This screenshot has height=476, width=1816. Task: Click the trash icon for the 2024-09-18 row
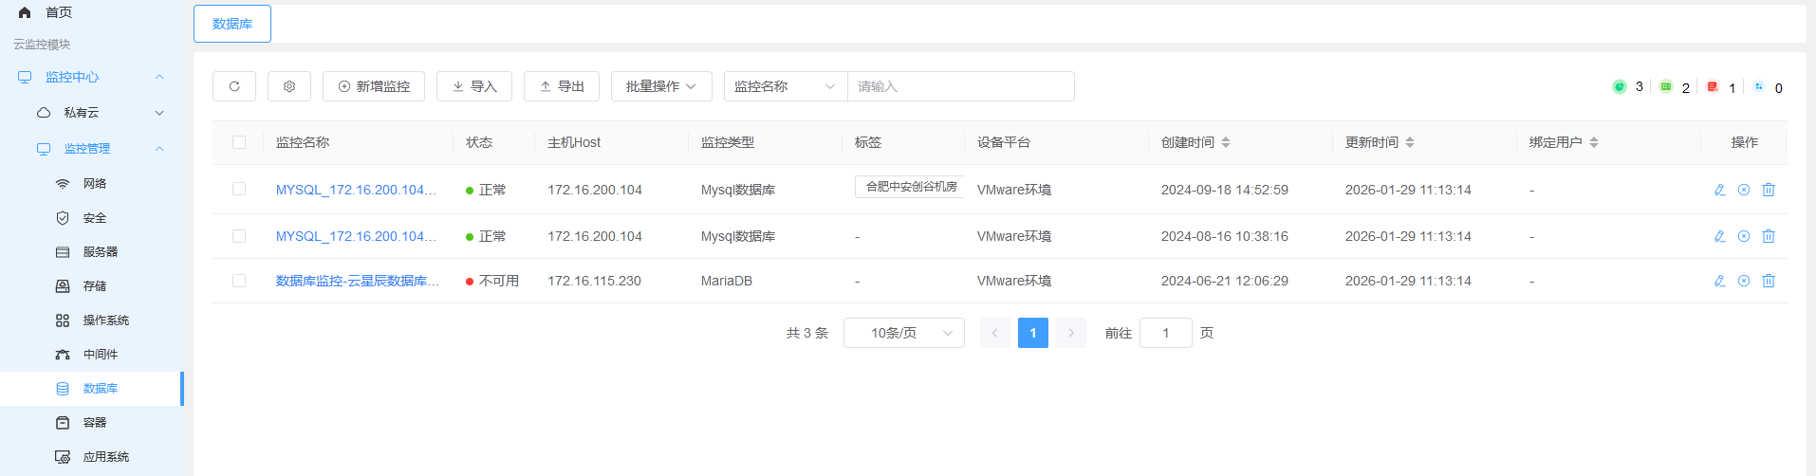click(x=1769, y=190)
